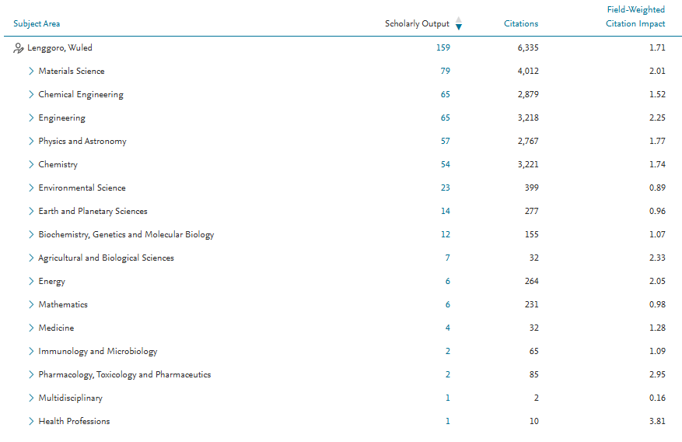This screenshot has height=442, width=682.
Task: Expand the Chemistry row
Action: coord(31,165)
